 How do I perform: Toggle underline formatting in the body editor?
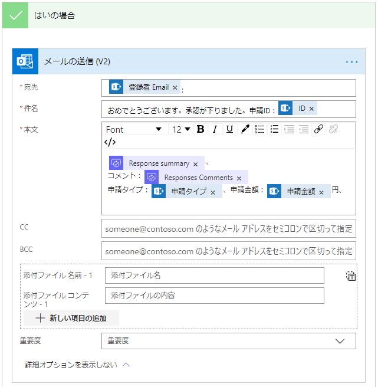230,129
